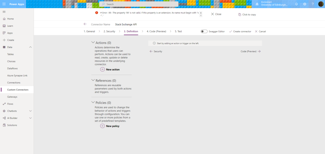Collapse the Actions section chevron
This screenshot has height=154, width=325.
pos(93,43)
